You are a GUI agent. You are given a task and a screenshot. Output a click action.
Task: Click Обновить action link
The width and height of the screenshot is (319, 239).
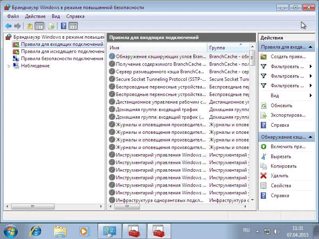tap(282, 106)
